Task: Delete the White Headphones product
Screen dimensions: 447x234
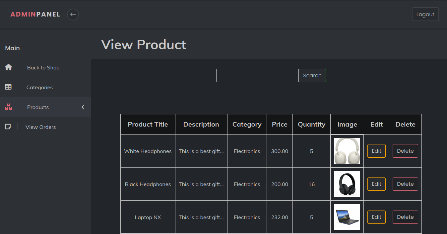Action: (x=405, y=151)
